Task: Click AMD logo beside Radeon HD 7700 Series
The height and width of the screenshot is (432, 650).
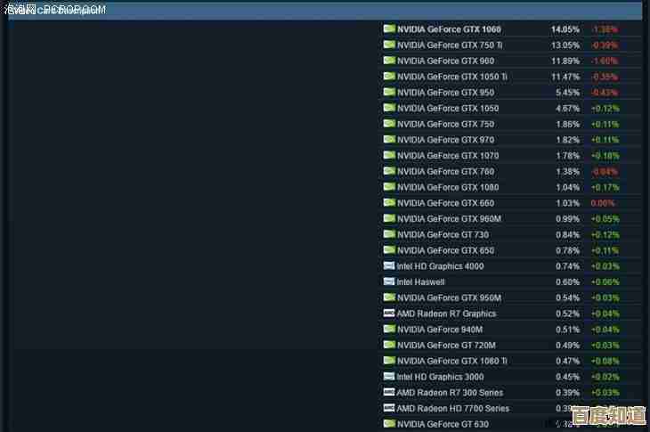Action: click(x=389, y=408)
